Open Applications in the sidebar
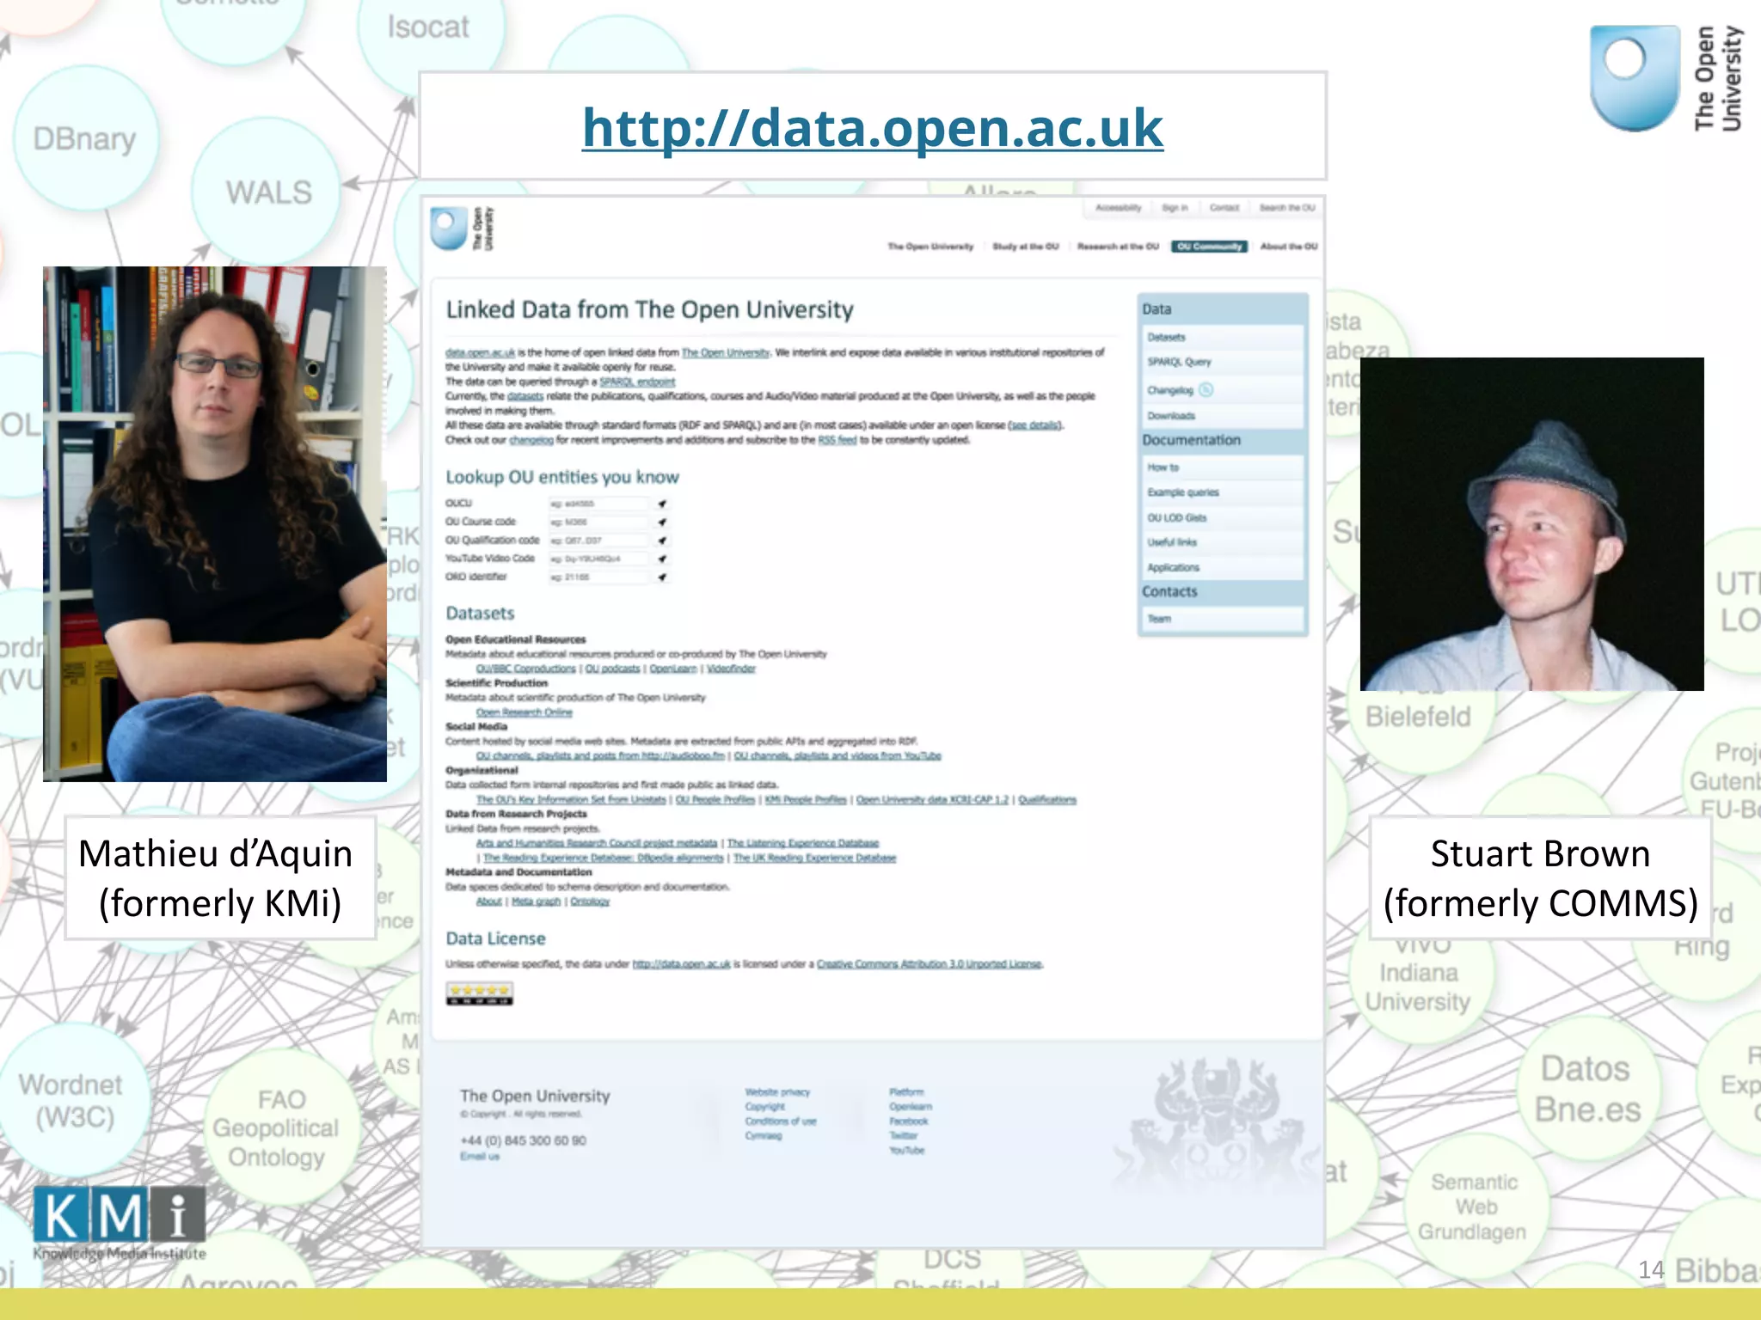The image size is (1761, 1320). coord(1224,568)
